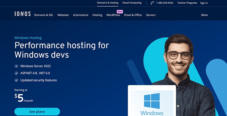
Task: Click the checkmark icon beside Windows Server 2022
Action: 16,66
